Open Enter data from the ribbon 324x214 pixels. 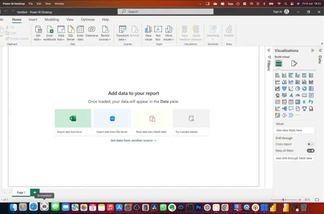coord(80,33)
